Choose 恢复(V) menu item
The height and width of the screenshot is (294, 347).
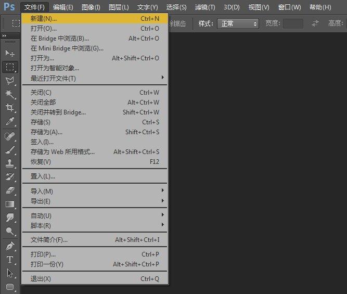point(95,162)
